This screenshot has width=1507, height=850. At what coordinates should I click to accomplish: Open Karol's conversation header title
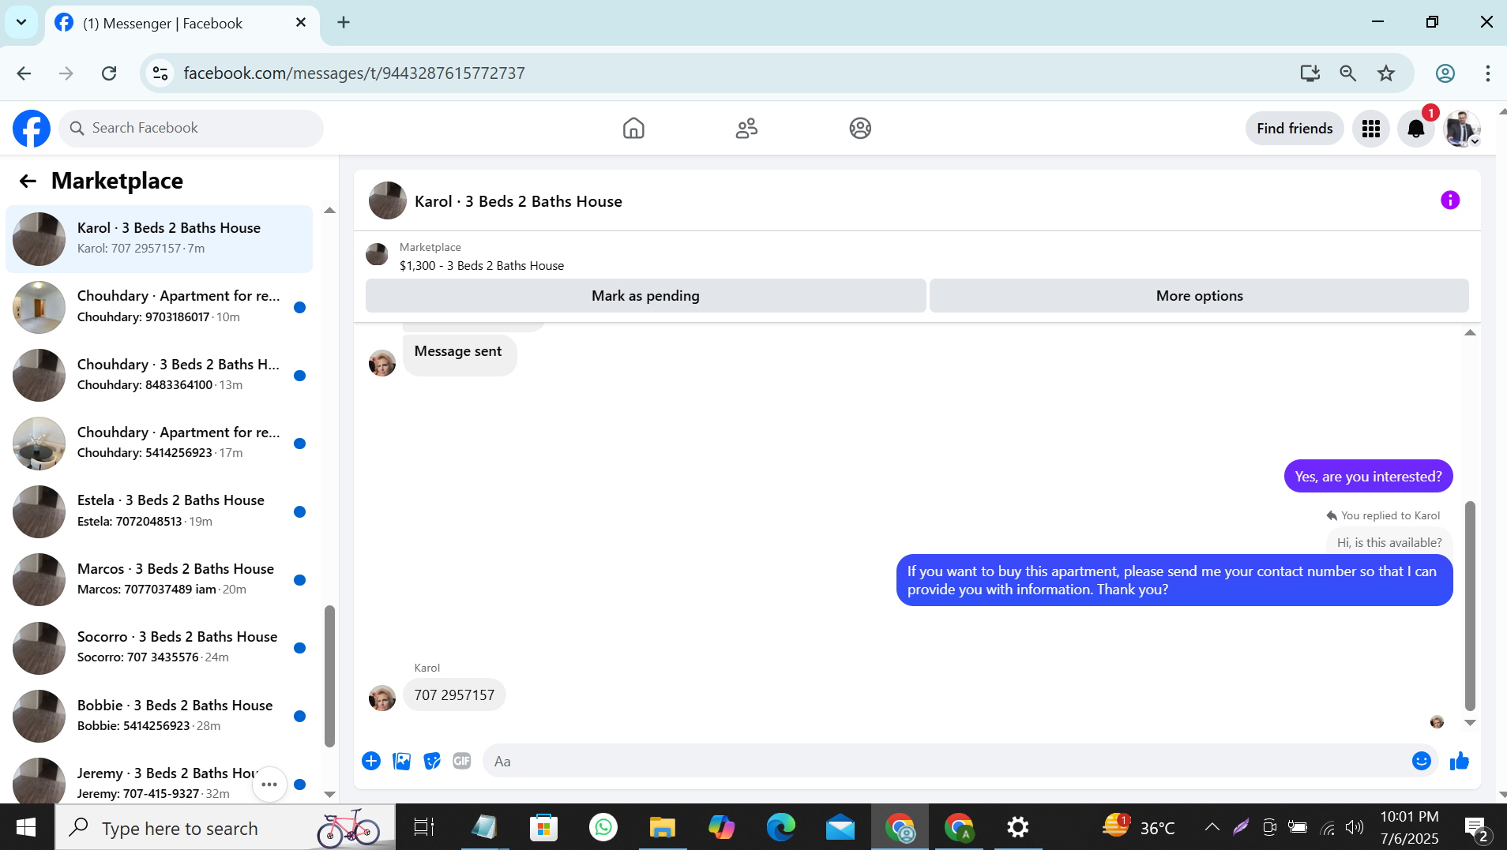(518, 201)
